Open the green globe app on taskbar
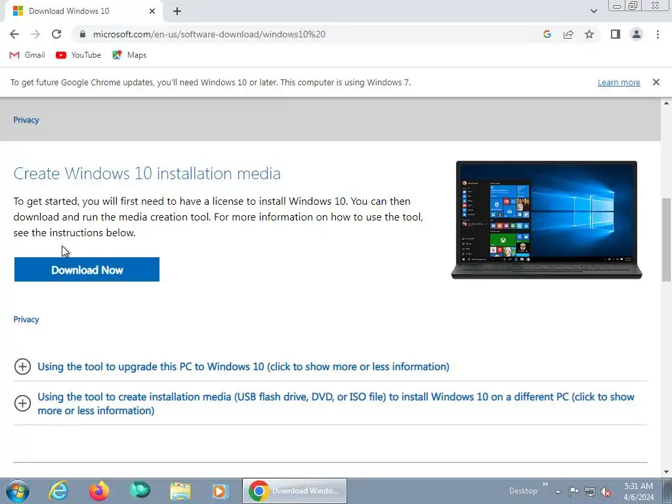The width and height of the screenshot is (672, 504). (140, 491)
